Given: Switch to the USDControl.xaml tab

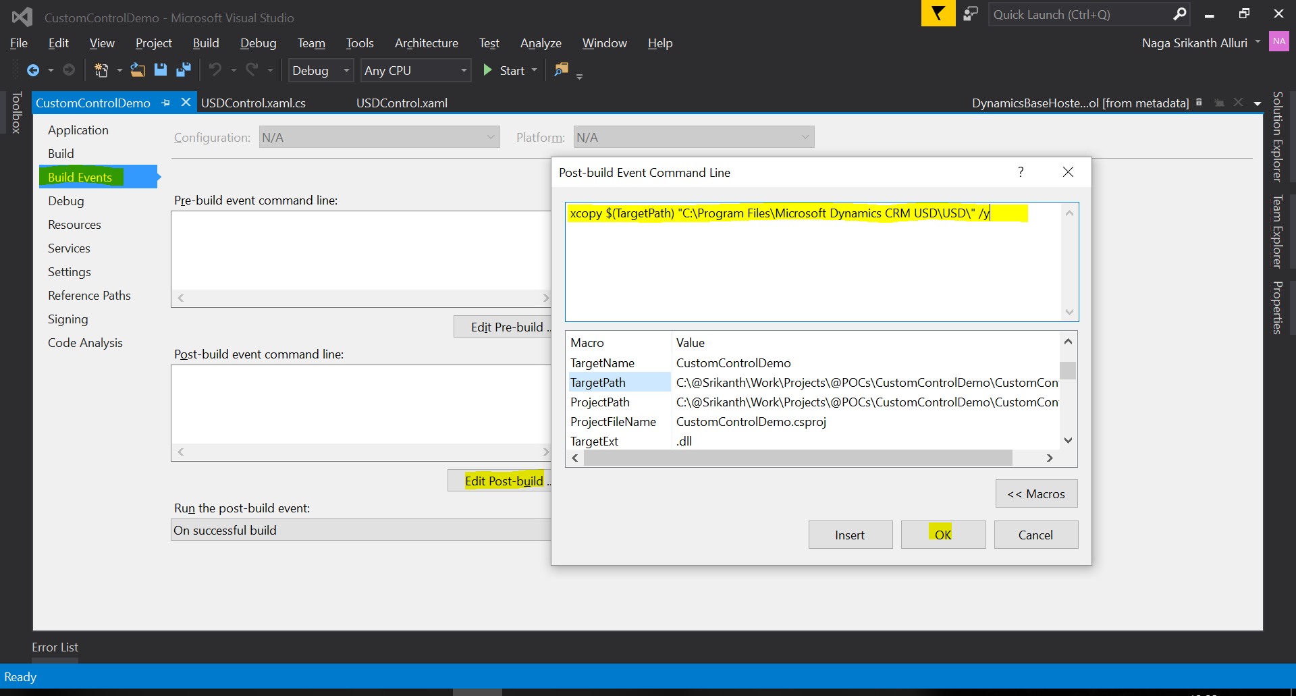Looking at the screenshot, I should click(x=401, y=103).
